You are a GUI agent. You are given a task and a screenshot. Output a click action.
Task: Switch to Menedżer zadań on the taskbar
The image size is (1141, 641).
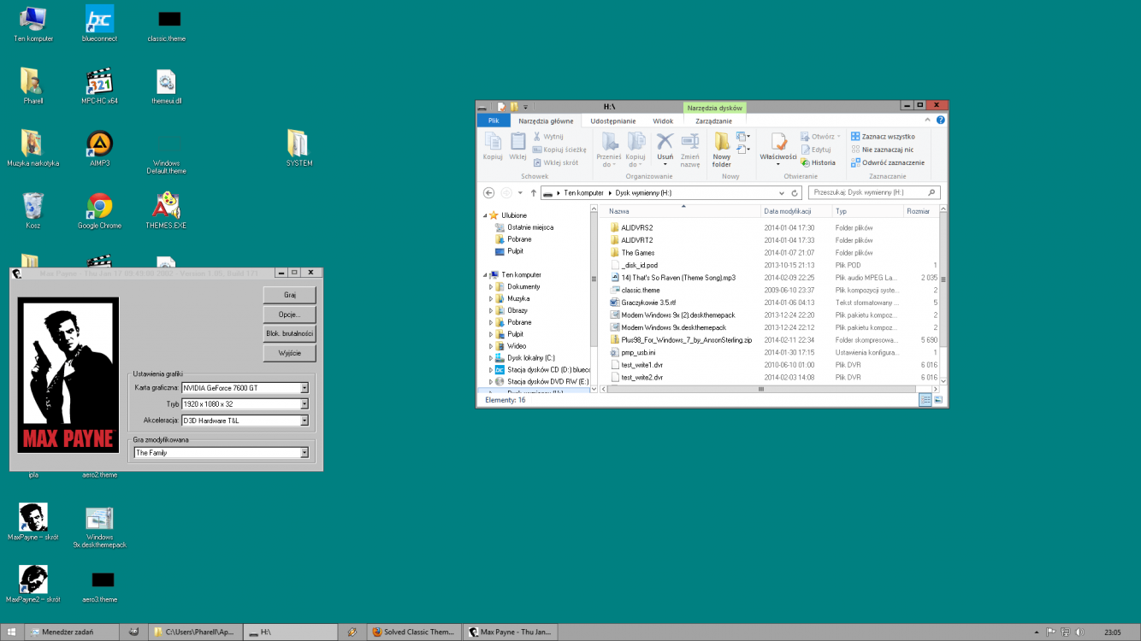[71, 632]
